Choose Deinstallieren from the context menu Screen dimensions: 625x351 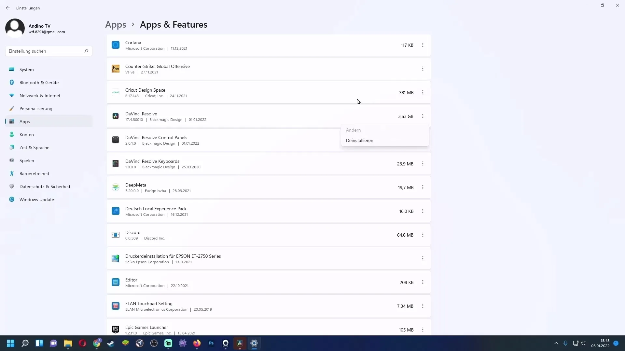point(385,141)
